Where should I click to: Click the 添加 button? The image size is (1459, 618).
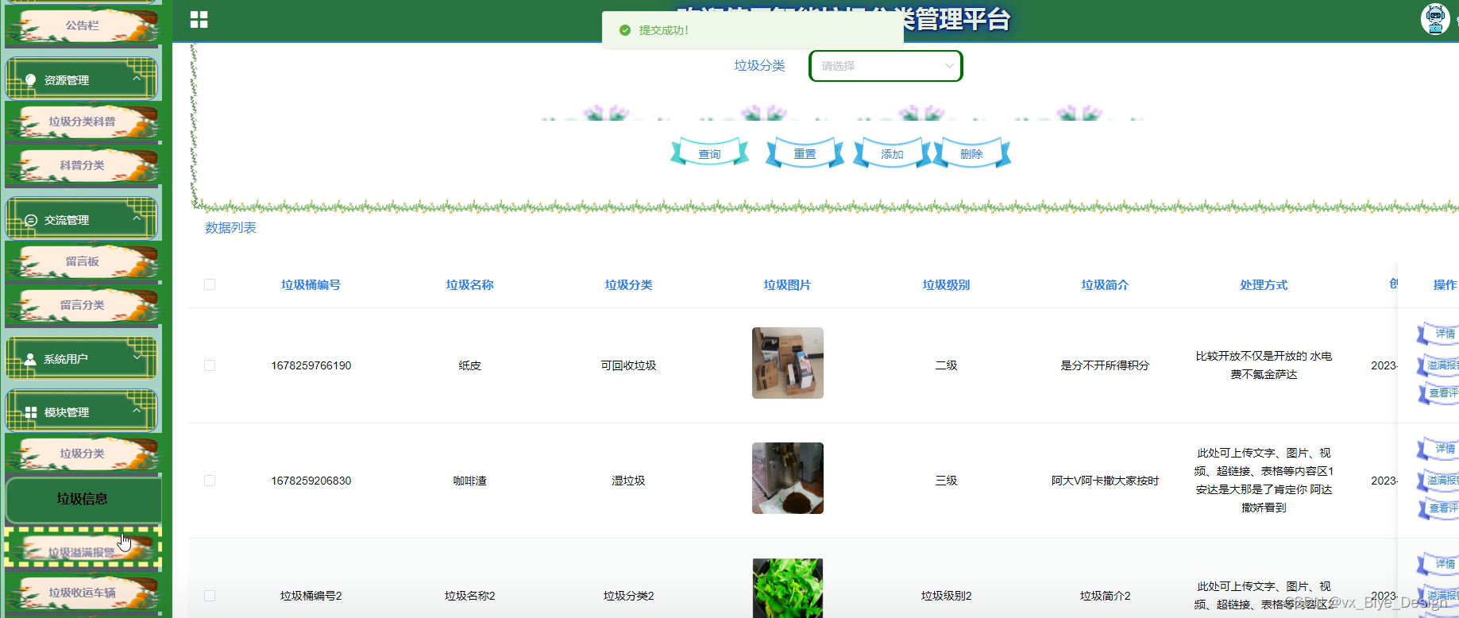892,153
